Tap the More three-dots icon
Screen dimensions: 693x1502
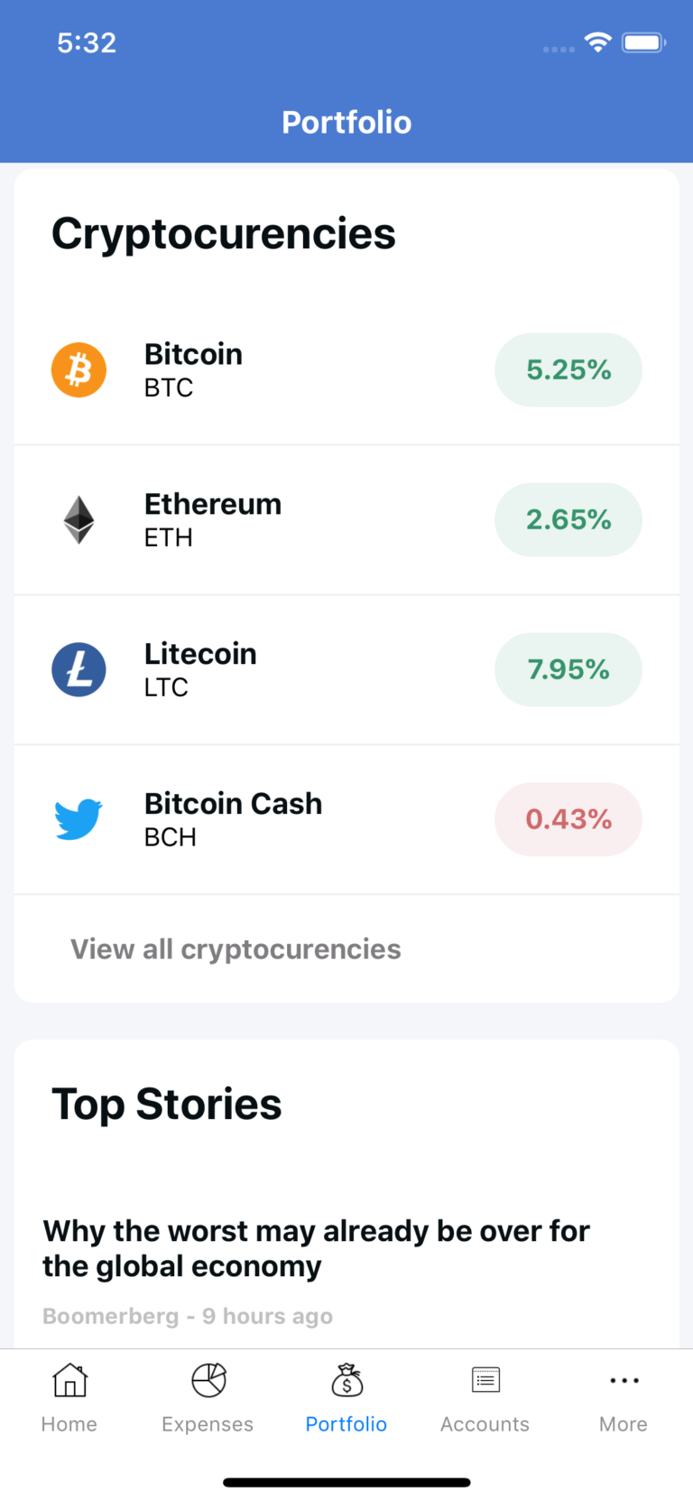click(624, 1380)
